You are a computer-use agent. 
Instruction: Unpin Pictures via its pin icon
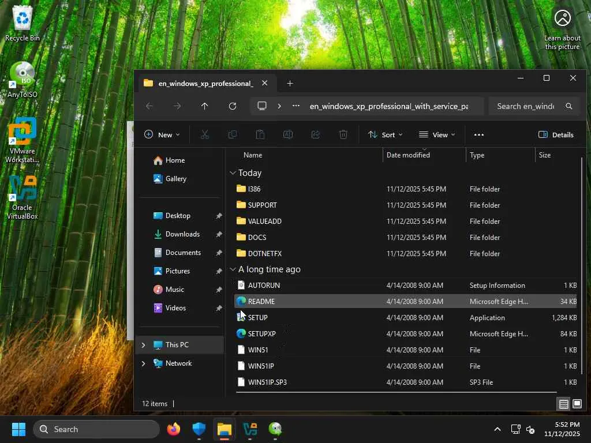[219, 271]
